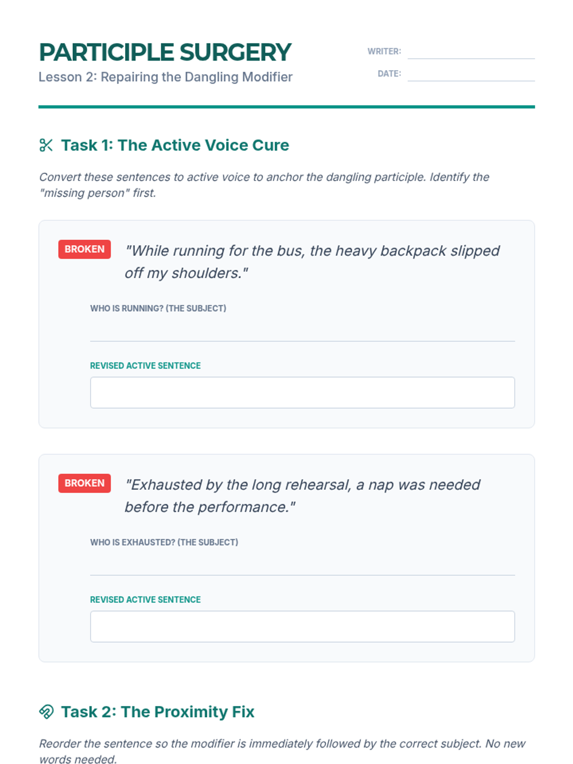Click the Task 1 italic instructions paragraph
This screenshot has height=764, width=573.
point(264,185)
